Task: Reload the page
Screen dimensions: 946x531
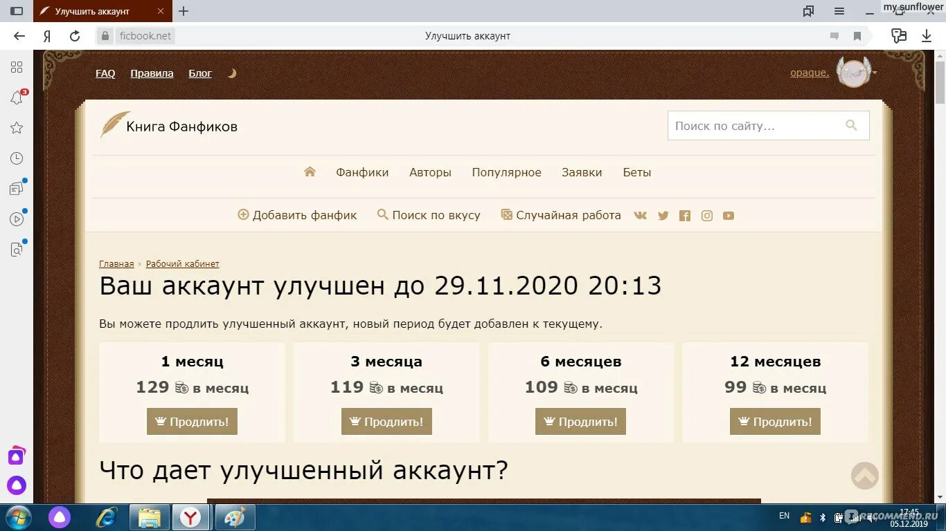Action: click(75, 36)
